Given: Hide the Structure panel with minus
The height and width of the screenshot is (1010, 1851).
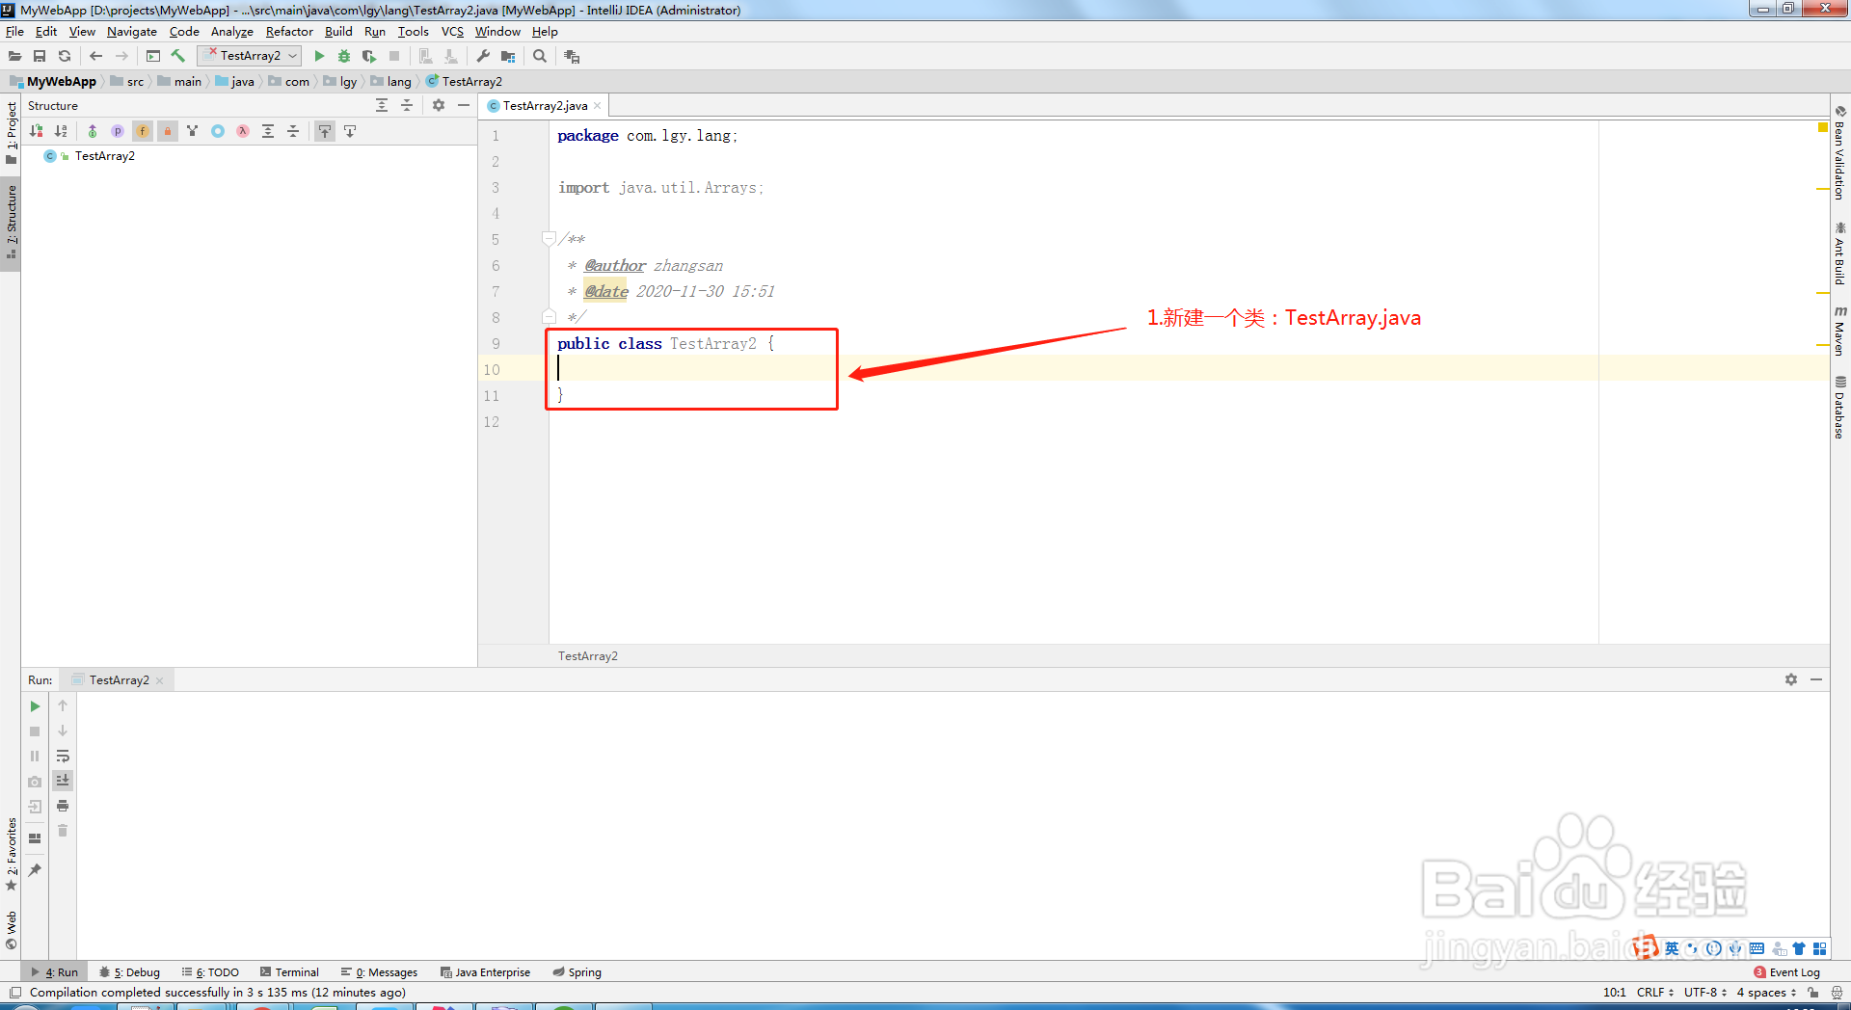Looking at the screenshot, I should pos(464,105).
